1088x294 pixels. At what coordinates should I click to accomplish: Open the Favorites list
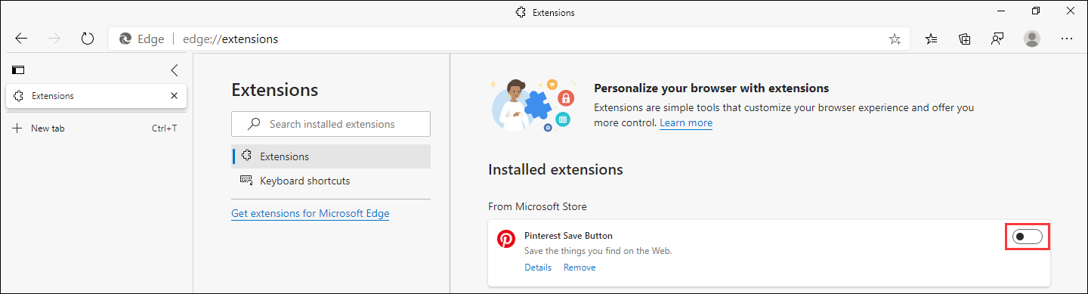click(932, 39)
